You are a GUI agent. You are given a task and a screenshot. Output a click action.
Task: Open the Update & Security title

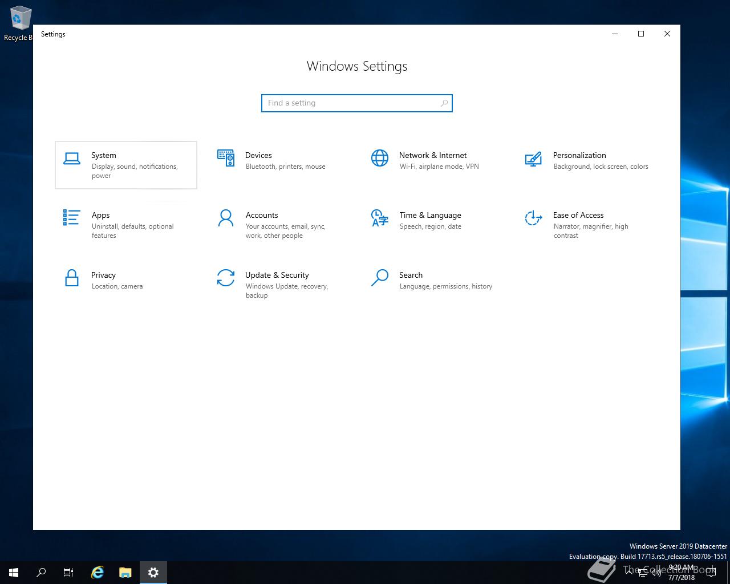[277, 275]
